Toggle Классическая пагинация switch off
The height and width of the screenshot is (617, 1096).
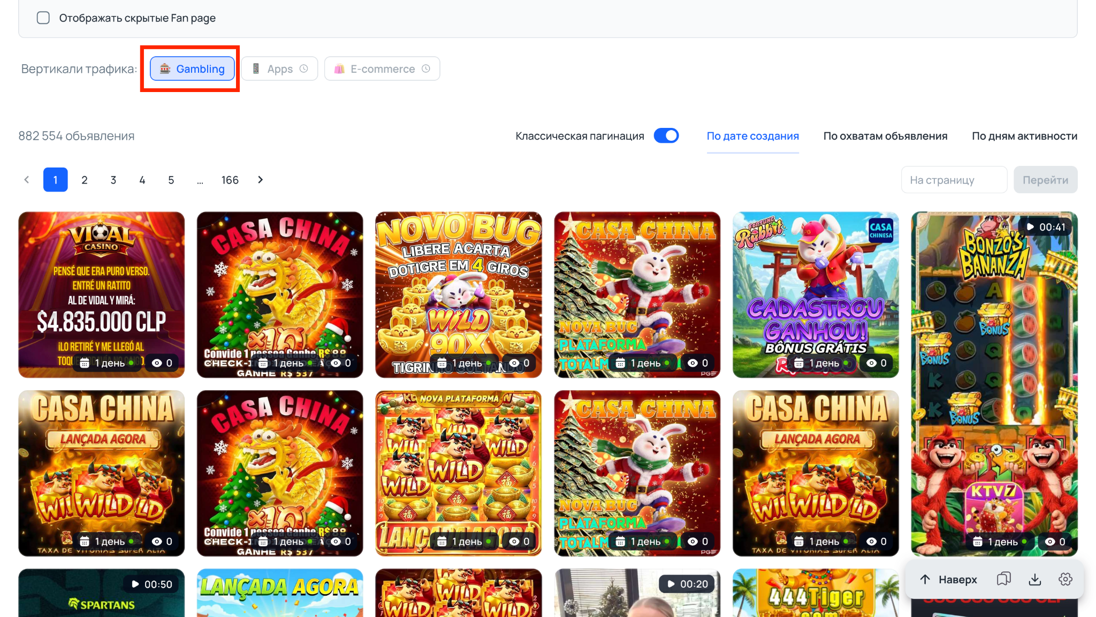666,136
